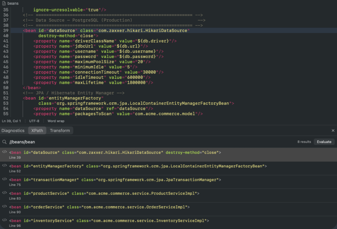Toggle Word wrap in the status bar
Viewport: 337px width, 229px height.
point(56,121)
